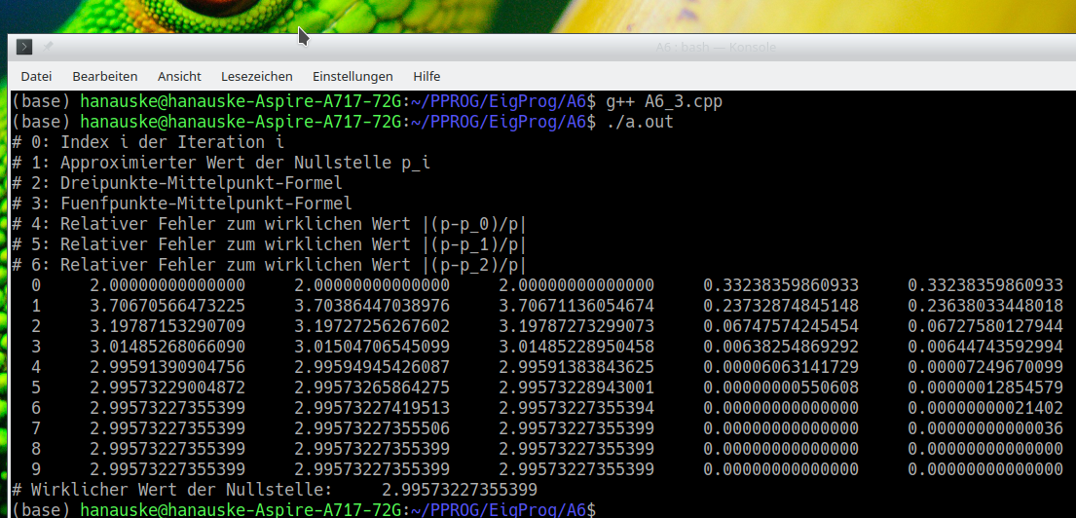The height and width of the screenshot is (518, 1076).
Task: Click the line '# Wirklicher Wert der Nullstelle:'
Action: tap(171, 490)
